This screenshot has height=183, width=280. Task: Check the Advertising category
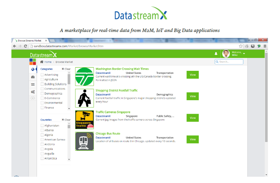pos(42,74)
